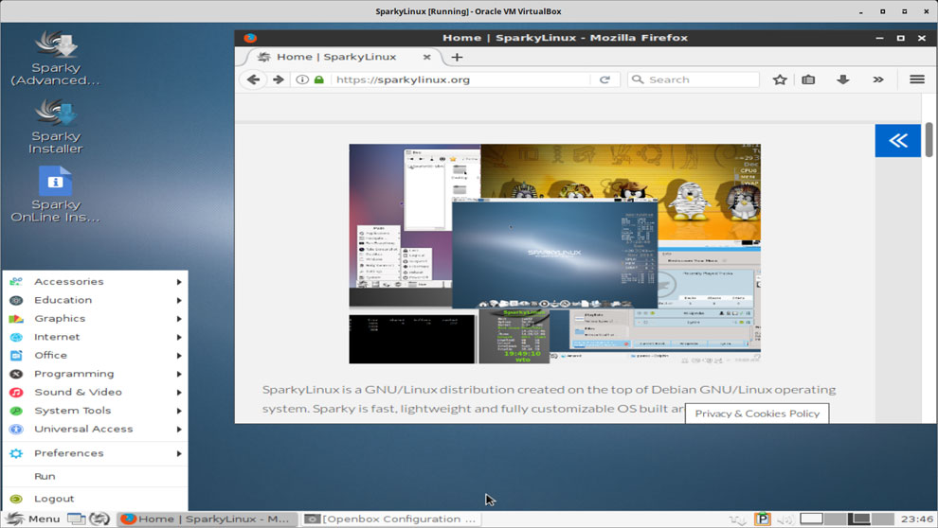Click the SparkyLinux screenshots collage image

tap(554, 254)
